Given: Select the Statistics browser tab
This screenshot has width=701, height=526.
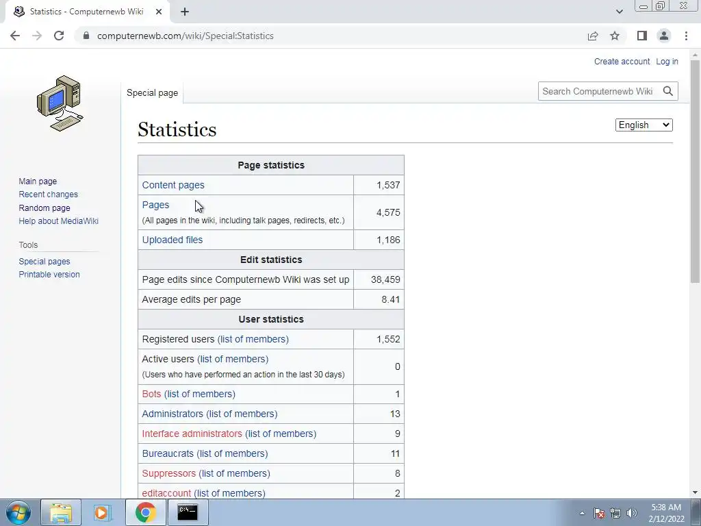Looking at the screenshot, I should [x=87, y=12].
